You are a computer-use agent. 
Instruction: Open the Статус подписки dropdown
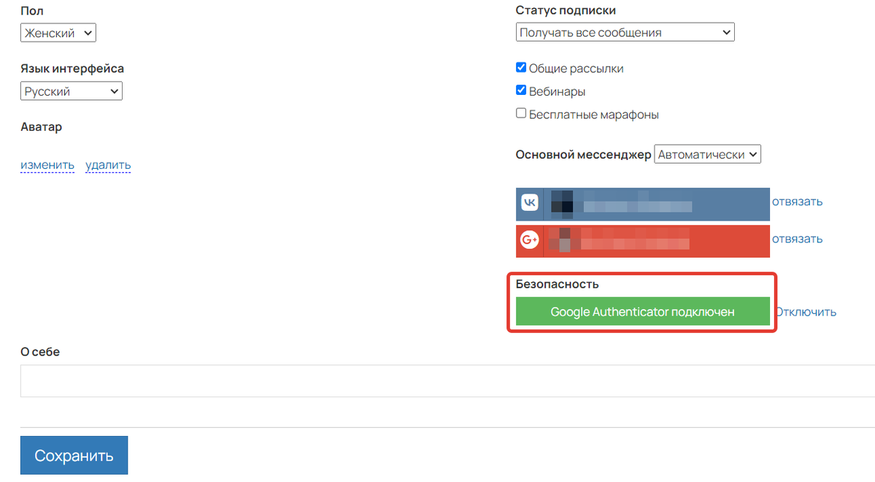click(625, 33)
